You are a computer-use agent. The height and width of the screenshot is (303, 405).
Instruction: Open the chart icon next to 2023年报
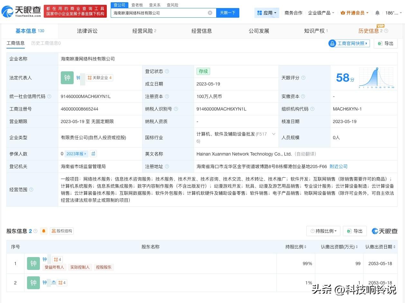pyautogui.click(x=93, y=154)
